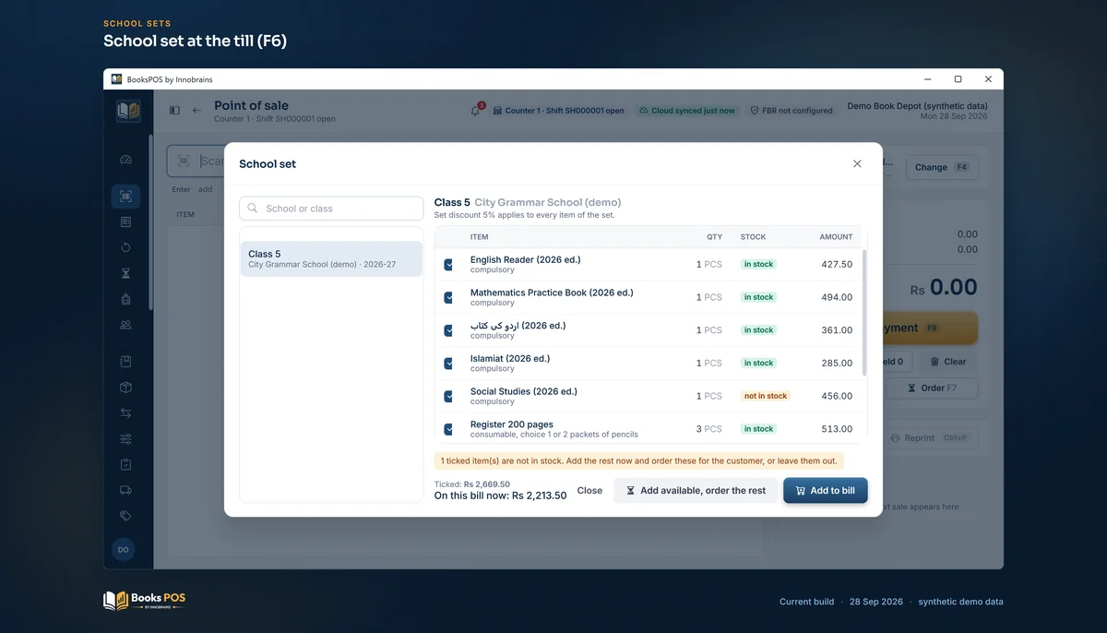The width and height of the screenshot is (1107, 633).
Task: Click the magnifier icon in School or class search
Action: pyautogui.click(x=253, y=209)
